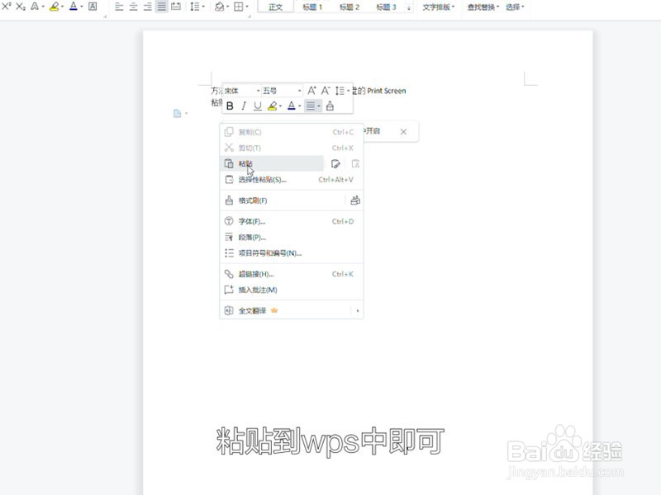Choose 剪切(T) from context menu
This screenshot has height=495, width=661.
[292, 148]
